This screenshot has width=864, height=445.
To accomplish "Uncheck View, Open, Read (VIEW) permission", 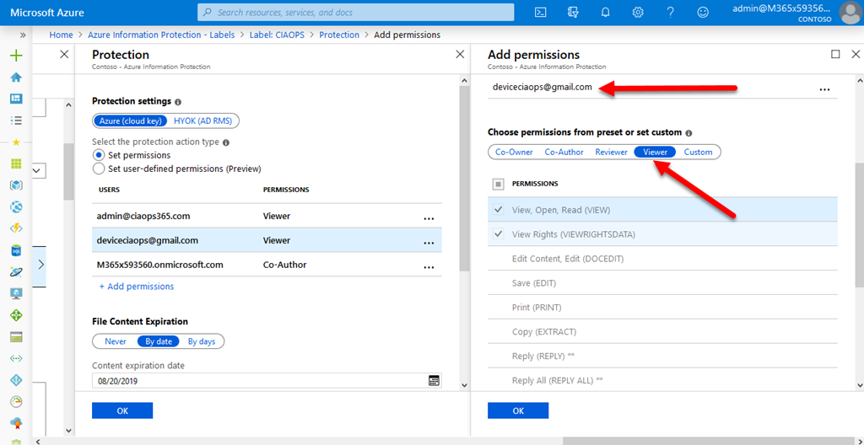I will click(x=499, y=210).
